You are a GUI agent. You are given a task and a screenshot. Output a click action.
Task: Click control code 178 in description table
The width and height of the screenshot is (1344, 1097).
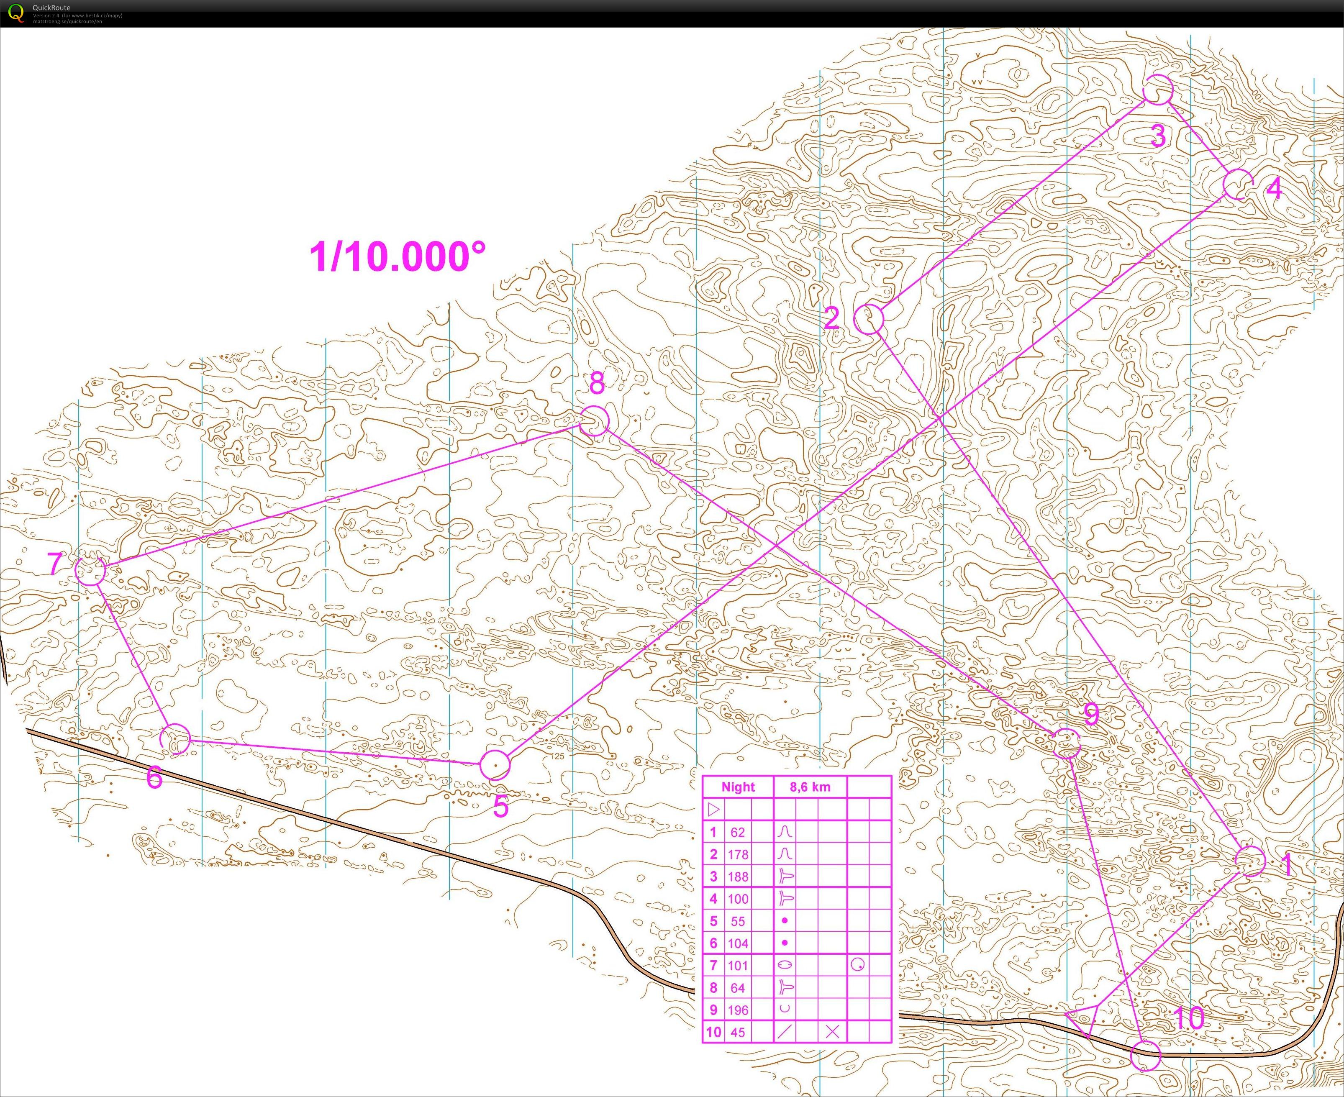click(737, 854)
